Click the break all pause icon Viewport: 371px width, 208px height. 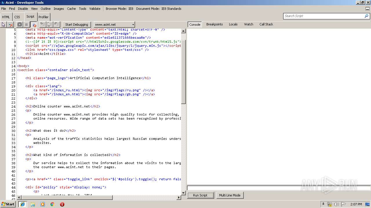pos(26,25)
